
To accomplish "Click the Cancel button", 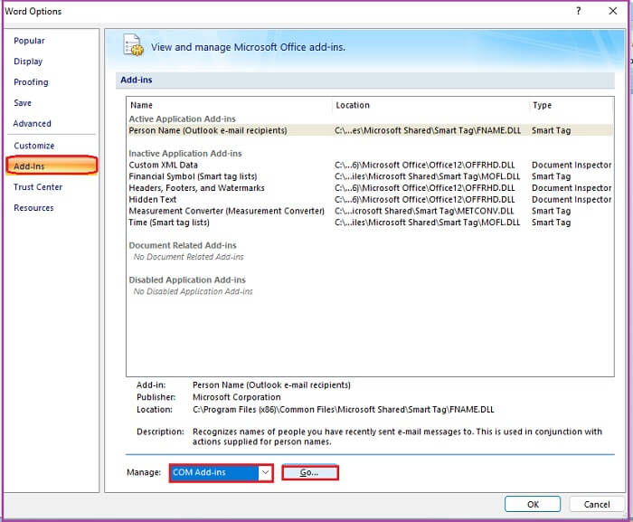I will (597, 504).
